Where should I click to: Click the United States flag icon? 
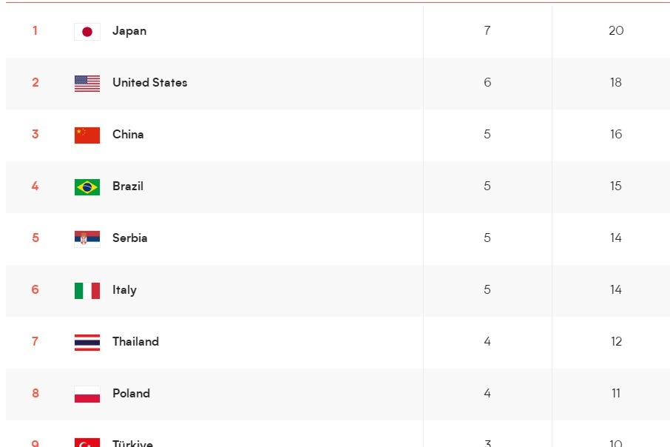tap(87, 84)
